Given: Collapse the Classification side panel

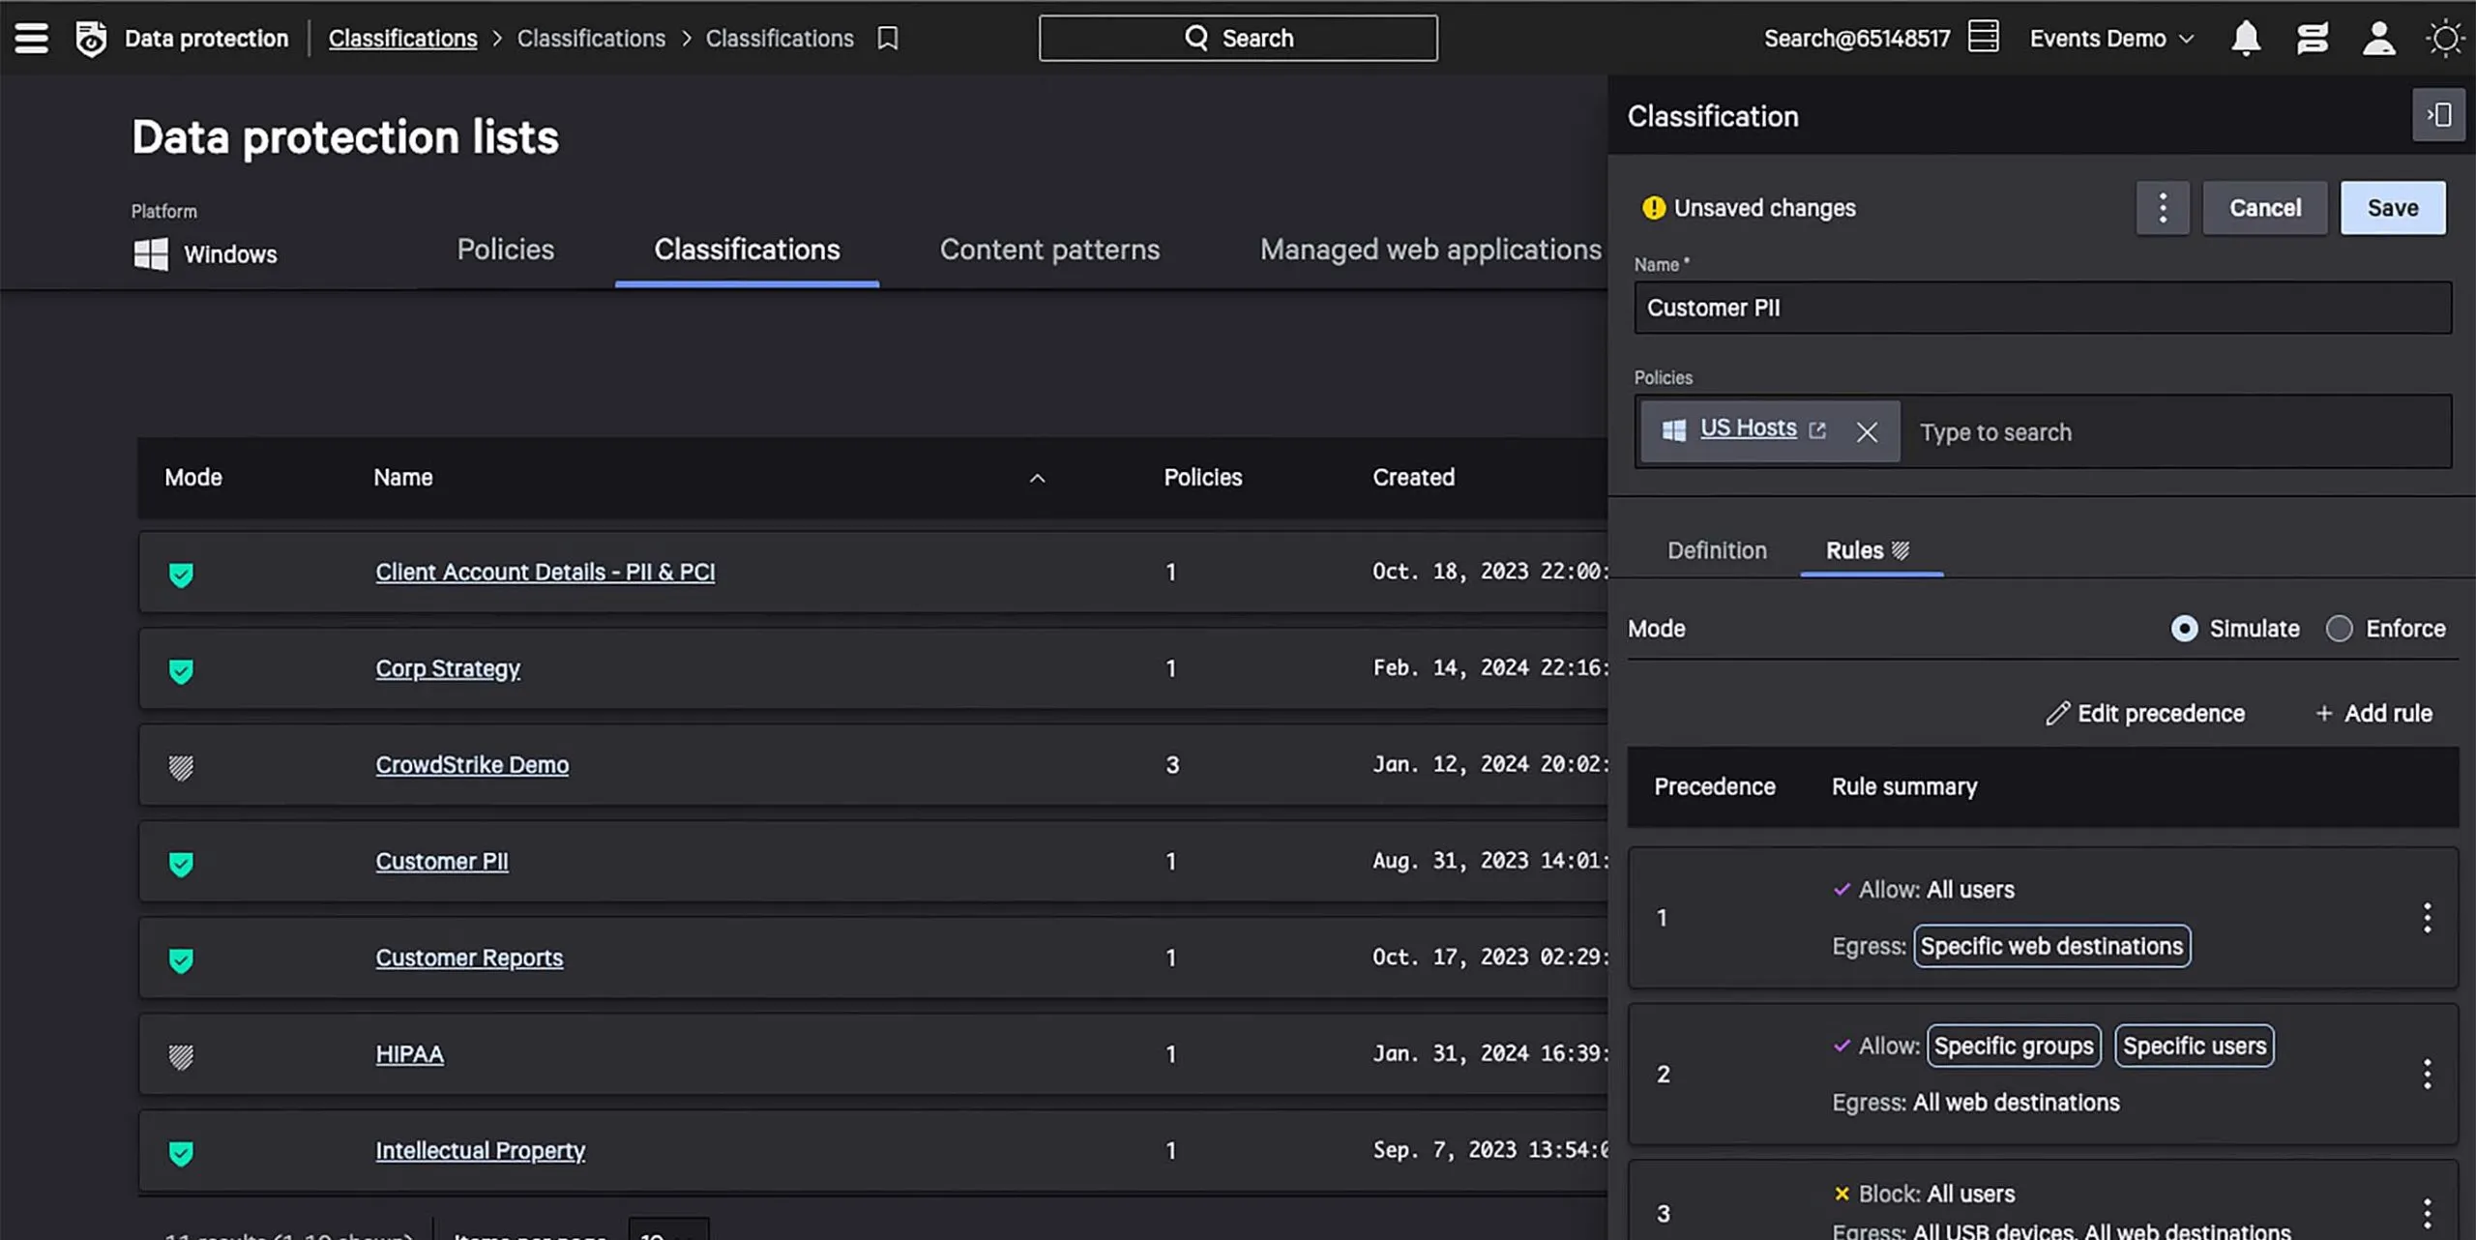Looking at the screenshot, I should pos(2438,115).
